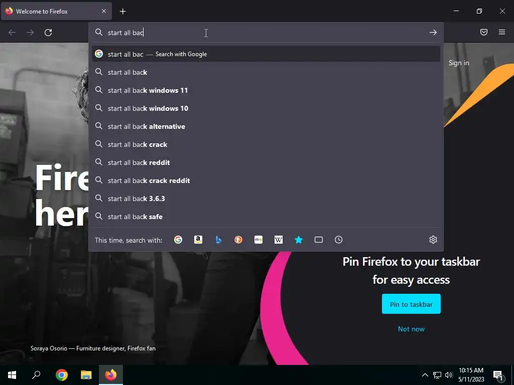Open Windows taskbar search
Image resolution: width=514 pixels, height=385 pixels.
point(36,375)
